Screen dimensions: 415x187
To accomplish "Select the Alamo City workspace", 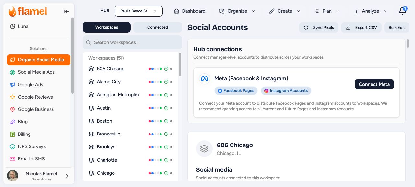I will click(x=130, y=82).
